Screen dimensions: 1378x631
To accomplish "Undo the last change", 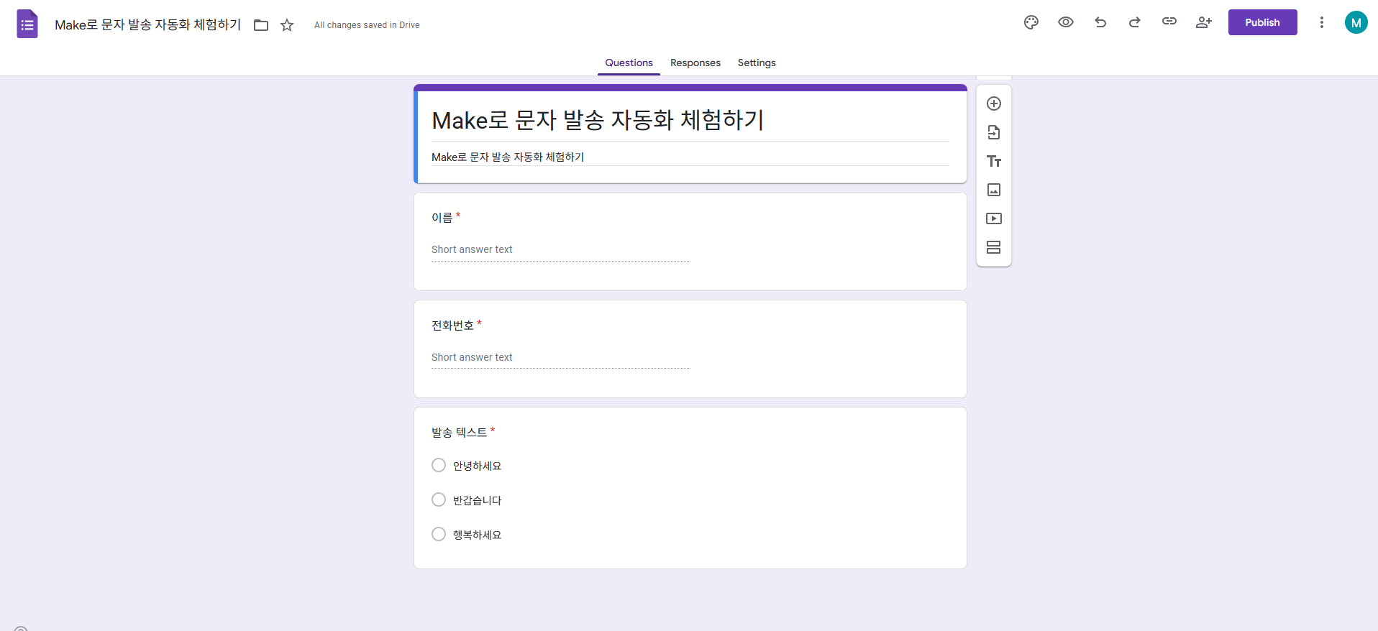I will coord(1100,22).
